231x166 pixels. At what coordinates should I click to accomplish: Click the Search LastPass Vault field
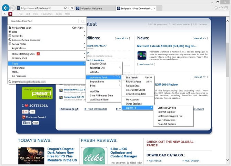[x=44, y=21]
